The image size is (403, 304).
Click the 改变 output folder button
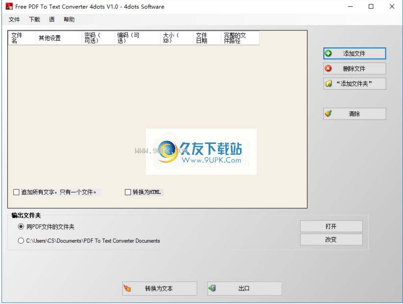click(x=332, y=239)
